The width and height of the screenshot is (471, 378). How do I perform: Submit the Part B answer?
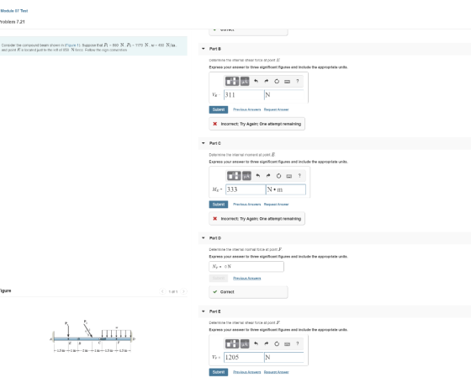pos(219,109)
